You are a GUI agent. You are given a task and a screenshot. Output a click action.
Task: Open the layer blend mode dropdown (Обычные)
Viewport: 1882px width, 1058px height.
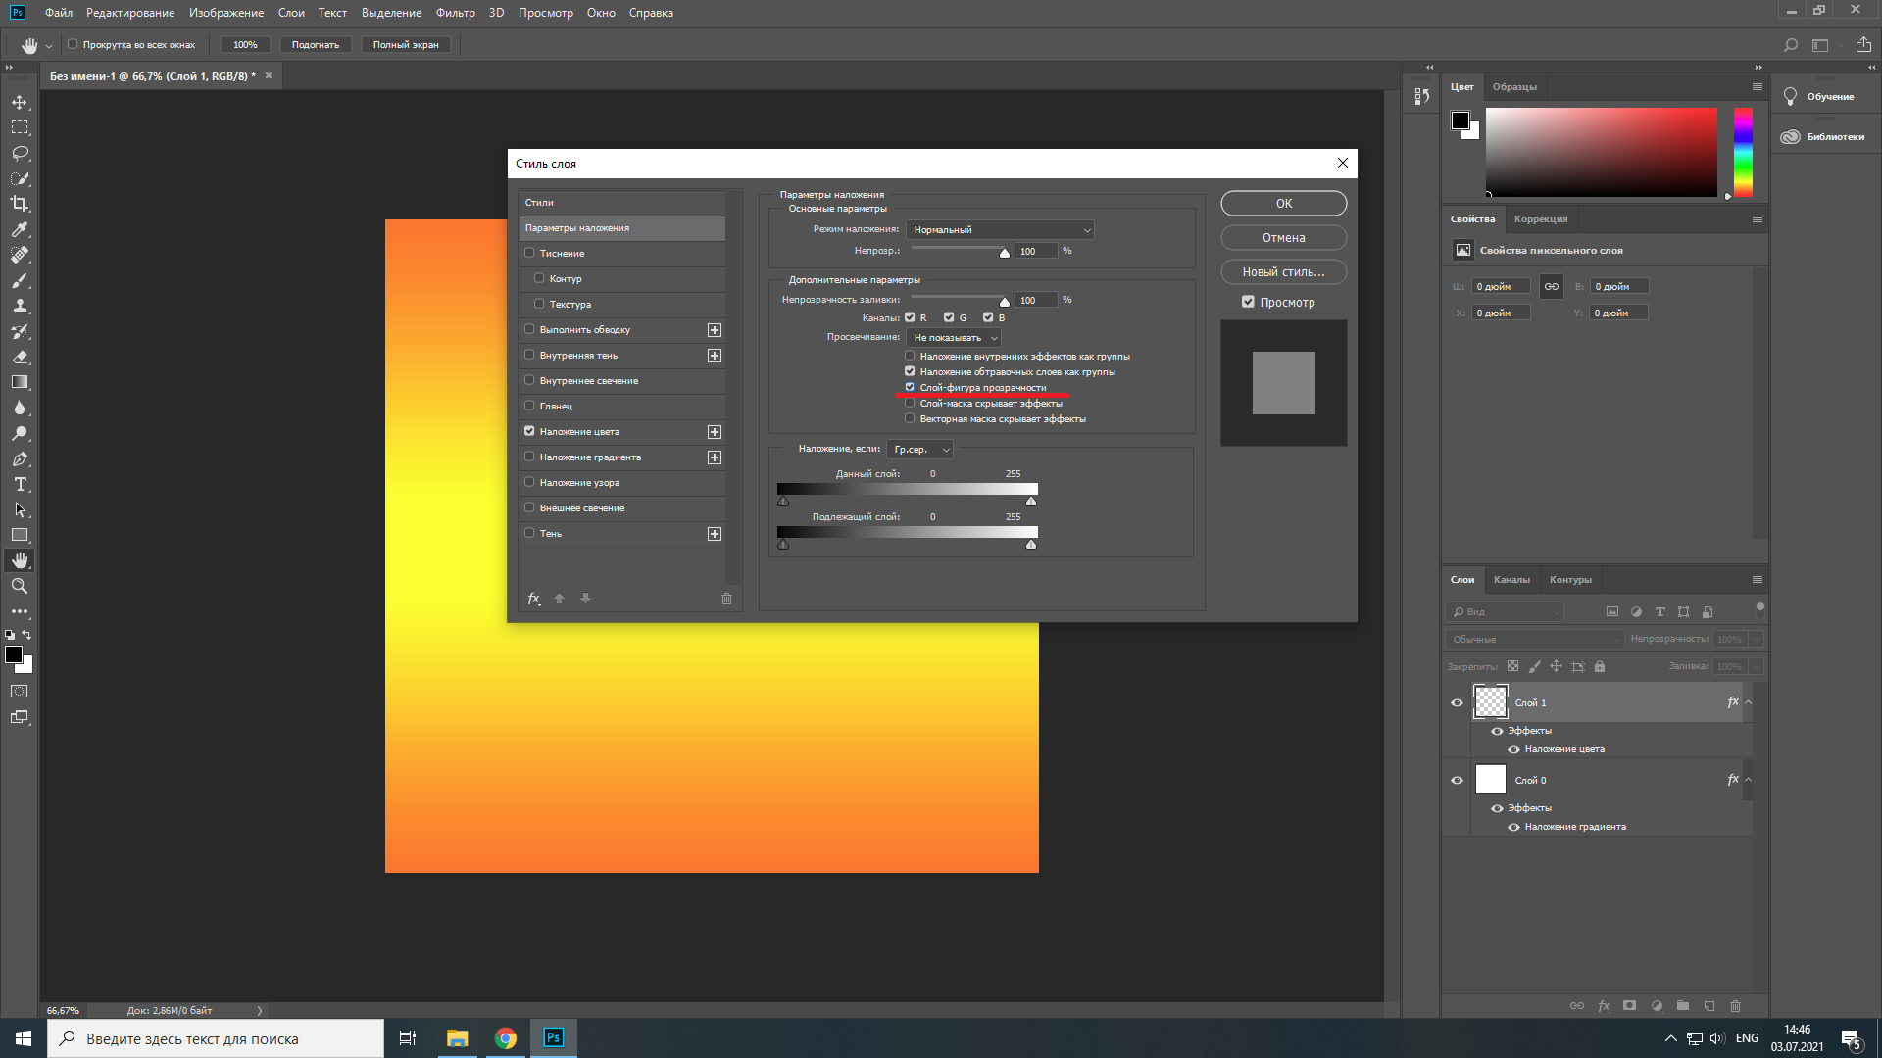coord(1534,639)
